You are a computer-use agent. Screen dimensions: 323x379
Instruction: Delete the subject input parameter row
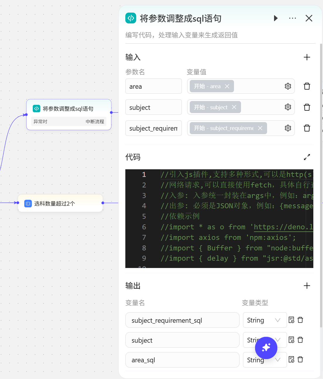coord(307,107)
